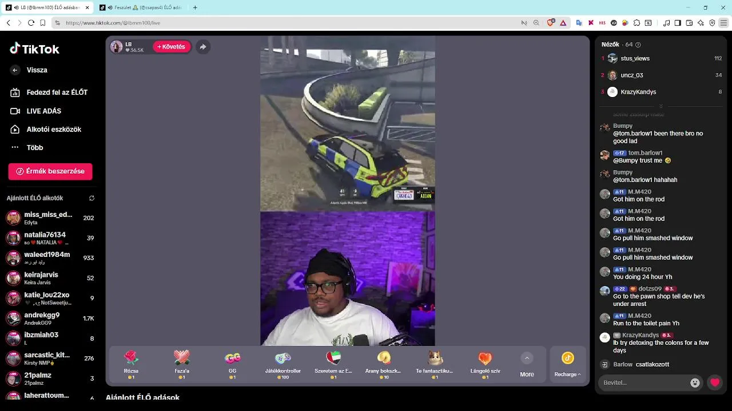This screenshot has height=411, width=732.
Task: Open the extensions puzzle icon
Action: point(636,23)
